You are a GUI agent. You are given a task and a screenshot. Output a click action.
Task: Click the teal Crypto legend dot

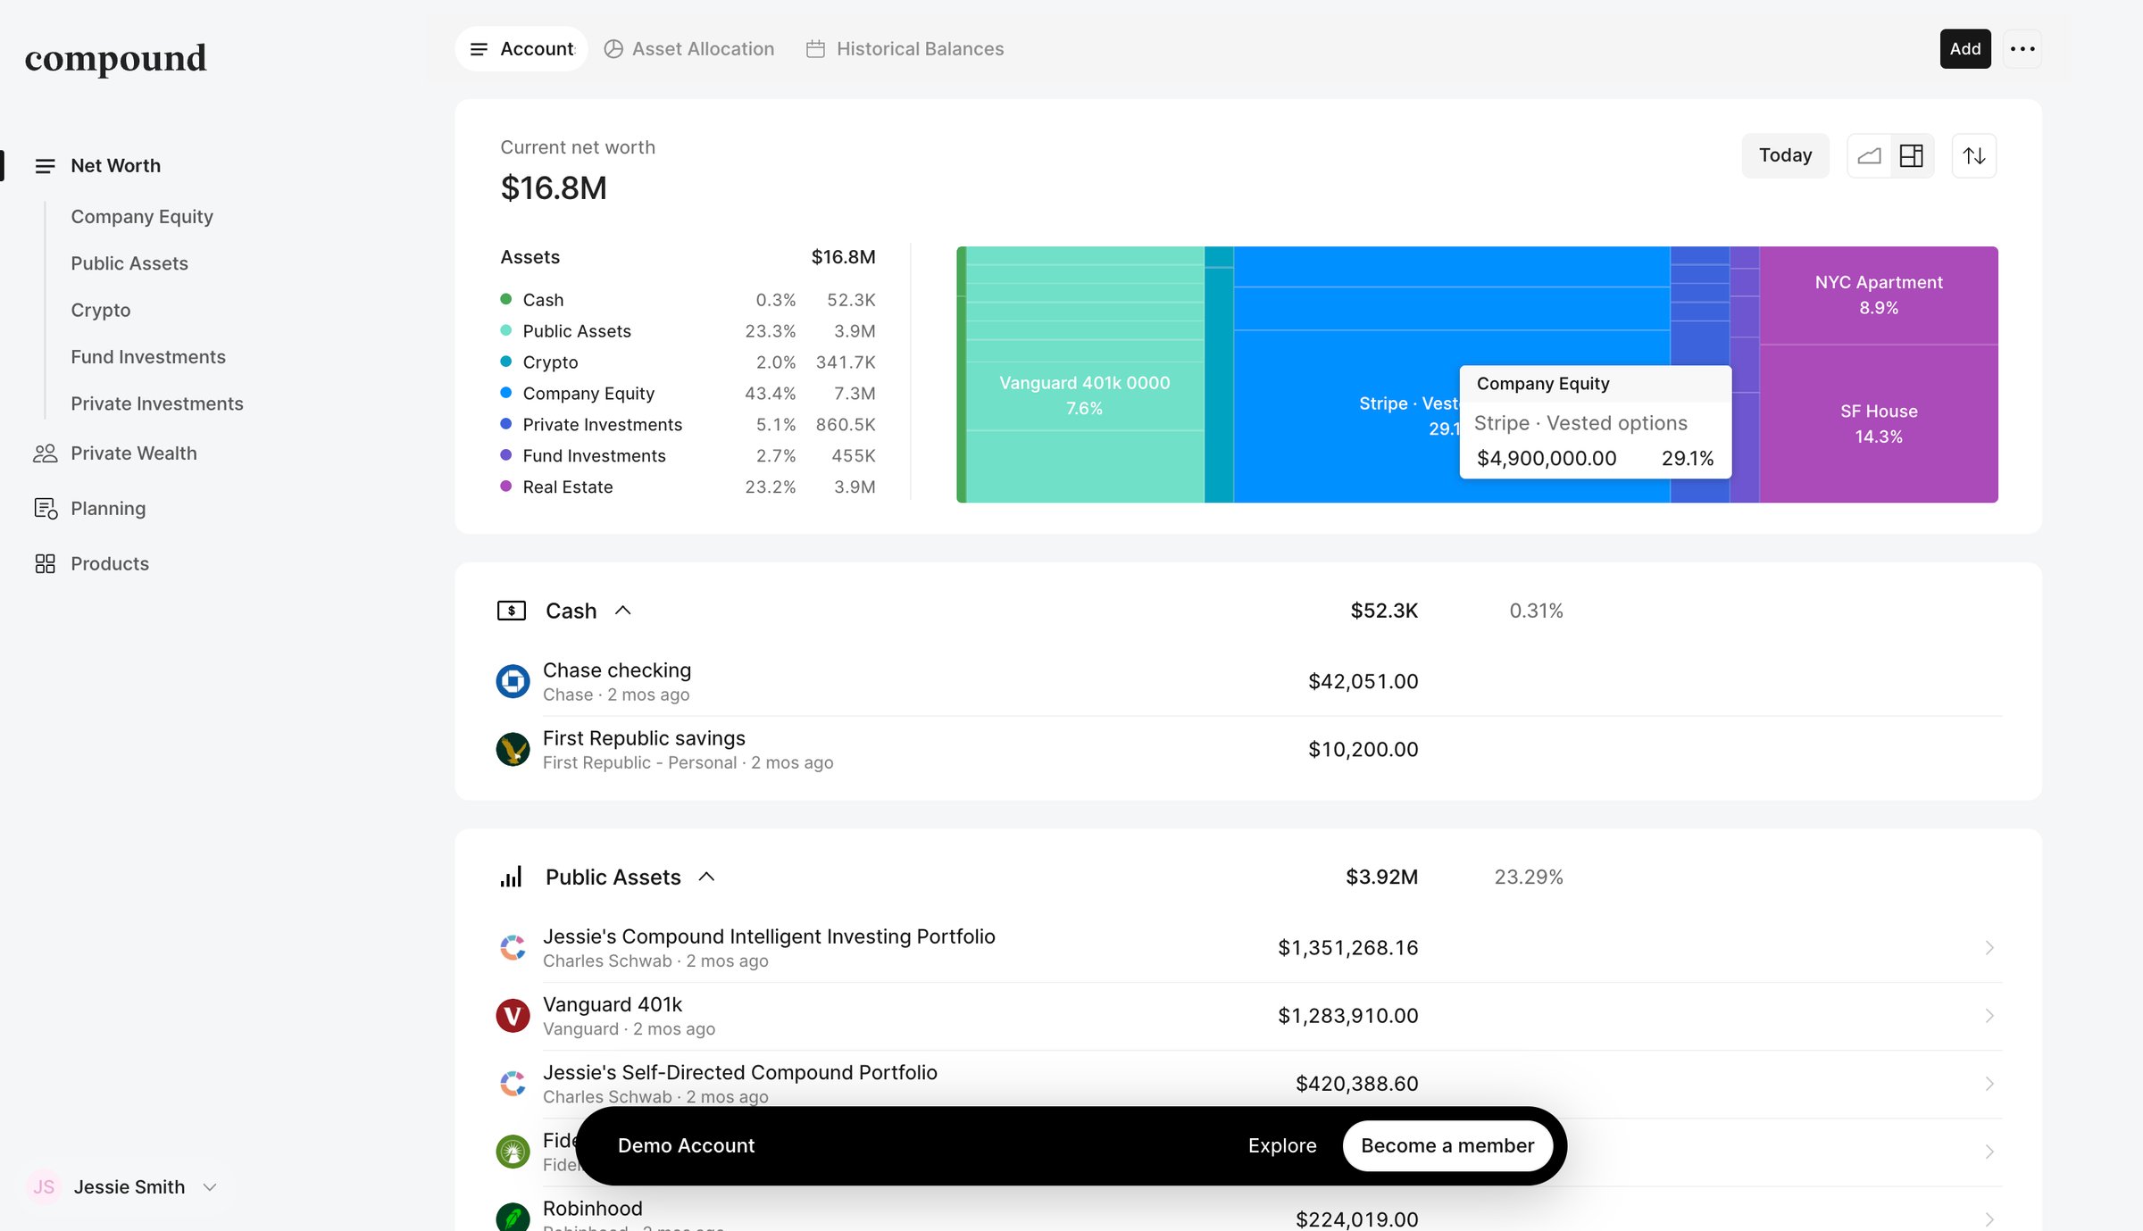point(506,362)
